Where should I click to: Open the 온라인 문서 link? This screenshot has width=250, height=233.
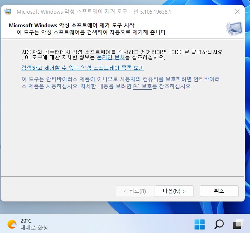[111, 57]
